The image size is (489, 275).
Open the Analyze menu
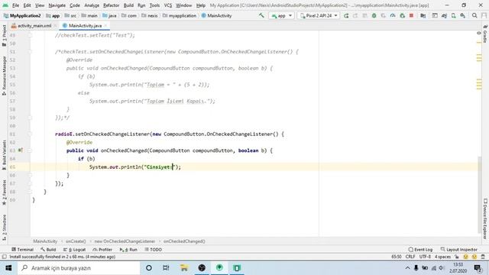click(92, 5)
